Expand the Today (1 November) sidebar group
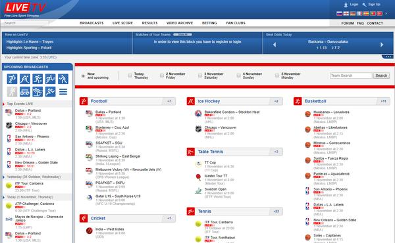Screen dimensions: 395x243 [x=37, y=197]
